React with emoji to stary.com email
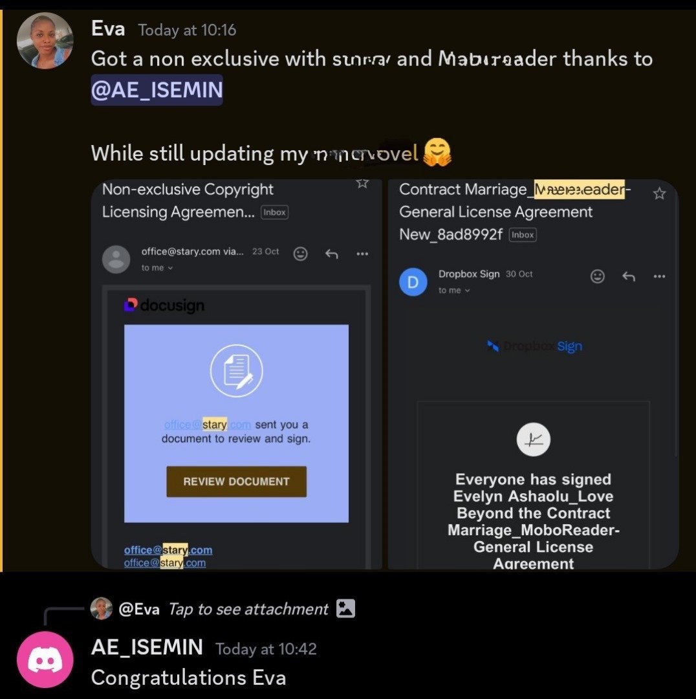This screenshot has height=699, width=696. (x=300, y=254)
